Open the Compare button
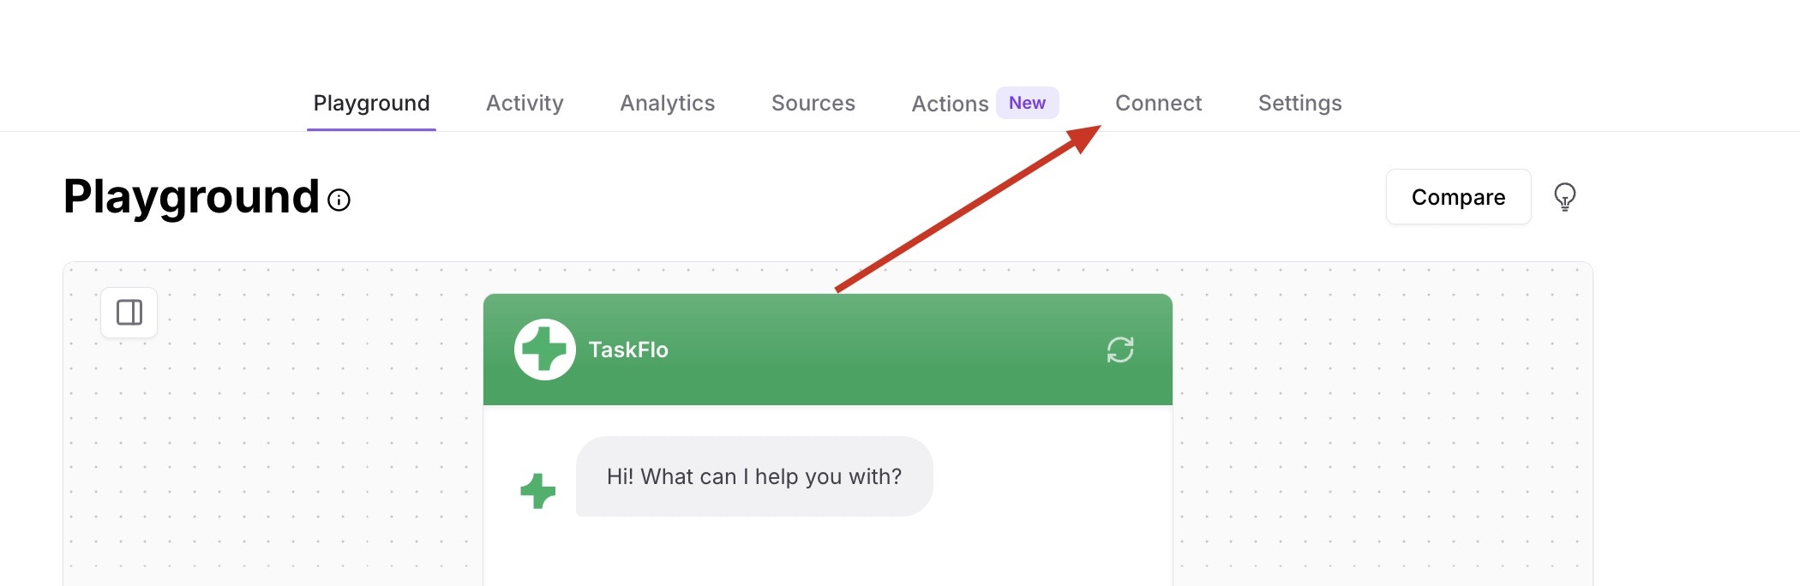Image resolution: width=1800 pixels, height=586 pixels. click(x=1458, y=197)
